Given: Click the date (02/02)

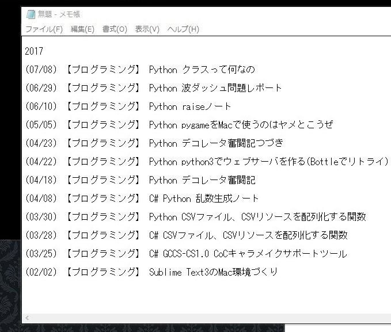Looking at the screenshot, I should pos(41,272).
